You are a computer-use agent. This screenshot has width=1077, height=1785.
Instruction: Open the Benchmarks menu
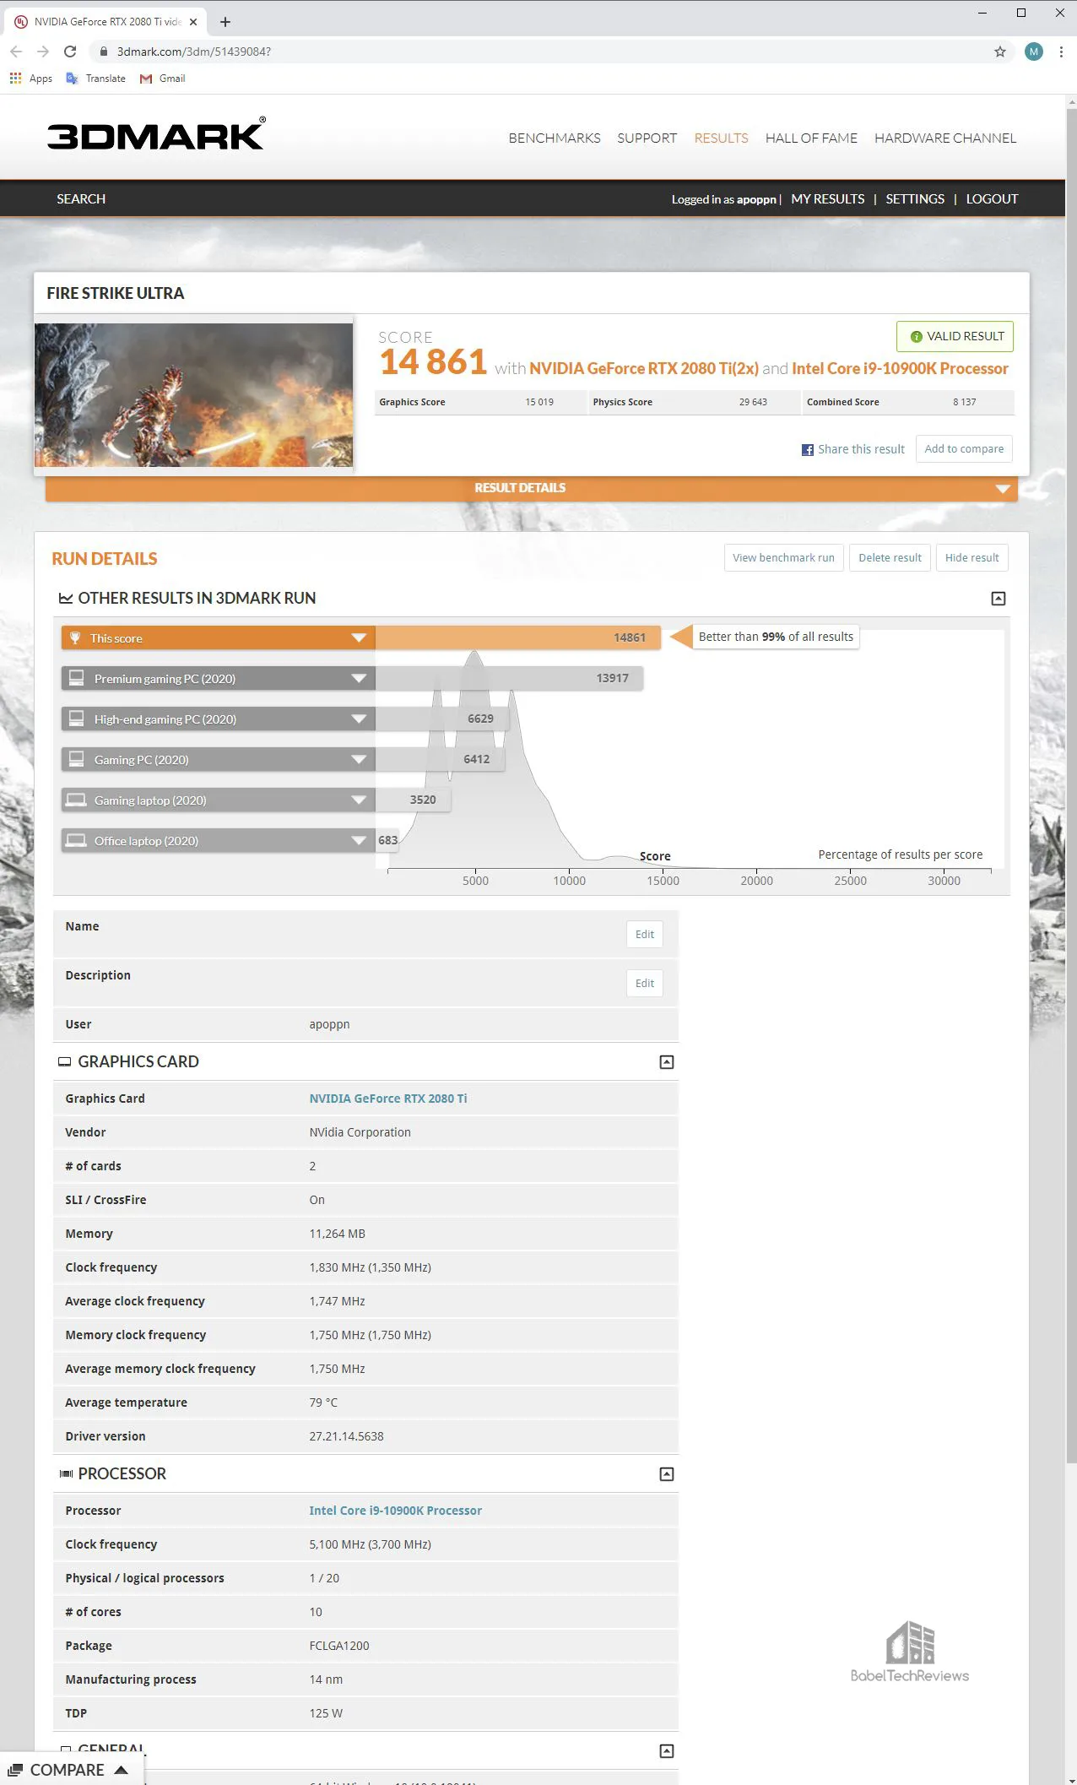tap(555, 138)
